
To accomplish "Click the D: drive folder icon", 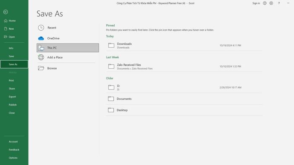I will [111, 87].
